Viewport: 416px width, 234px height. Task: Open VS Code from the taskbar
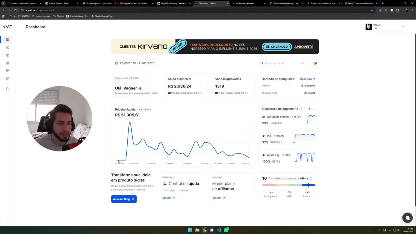[x=219, y=230]
